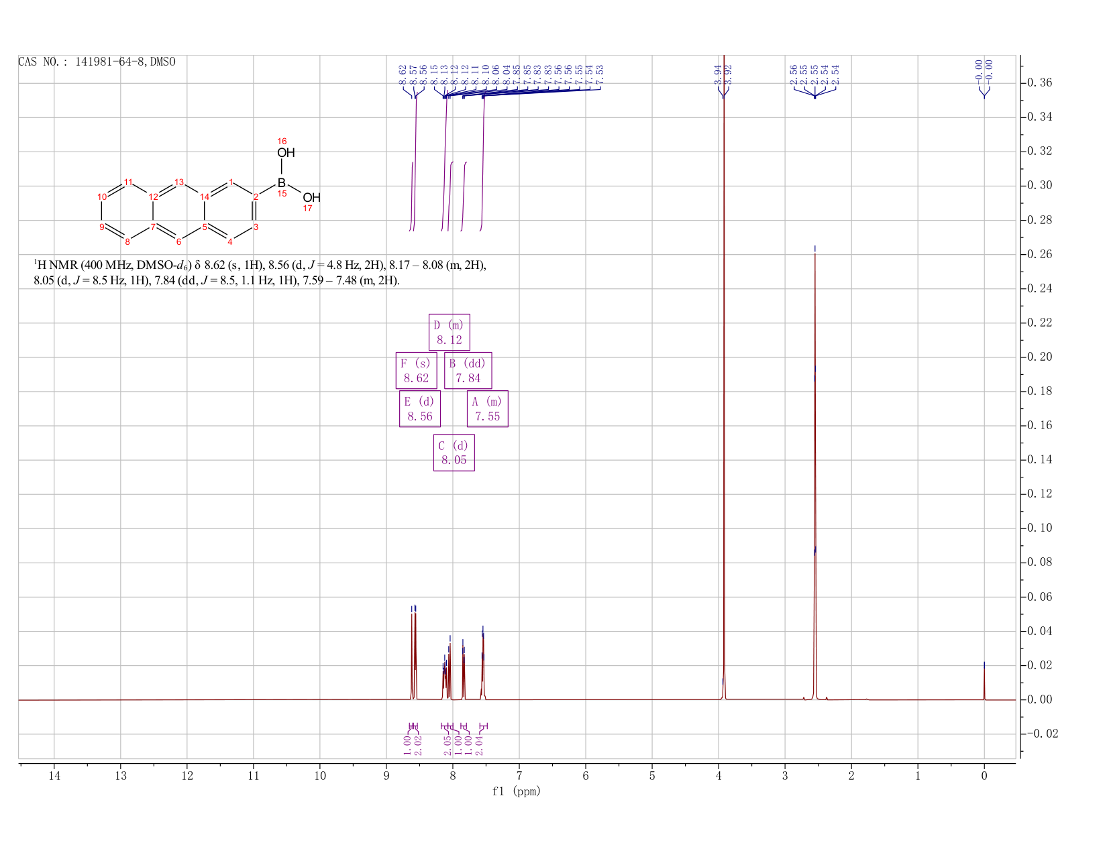The image size is (1107, 855).
Task: Click the top OH group labeled 16
Action: click(286, 153)
